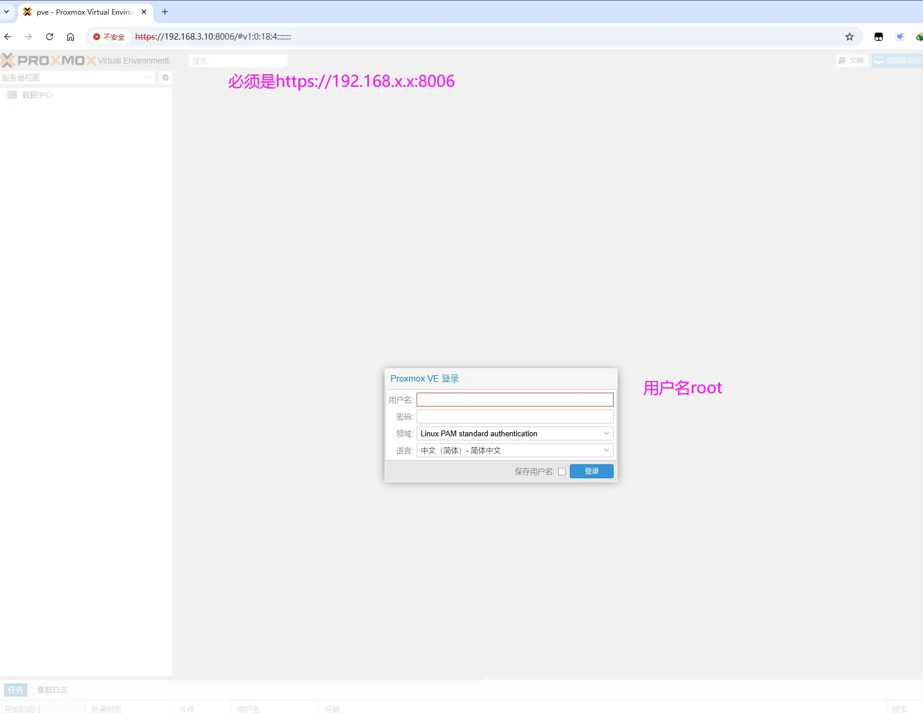Screen dimensions: 923x713
Task: Open the 文档 documentation button
Action: [x=852, y=61]
